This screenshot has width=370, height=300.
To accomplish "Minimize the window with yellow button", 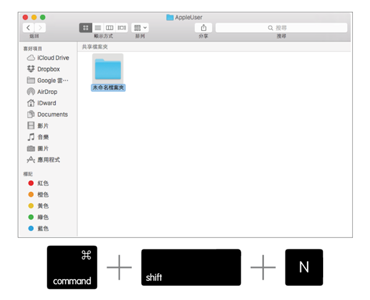I will (x=34, y=17).
